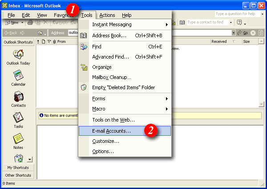Click the Organize menu icon
267x189 pixels.
[x=84, y=67]
